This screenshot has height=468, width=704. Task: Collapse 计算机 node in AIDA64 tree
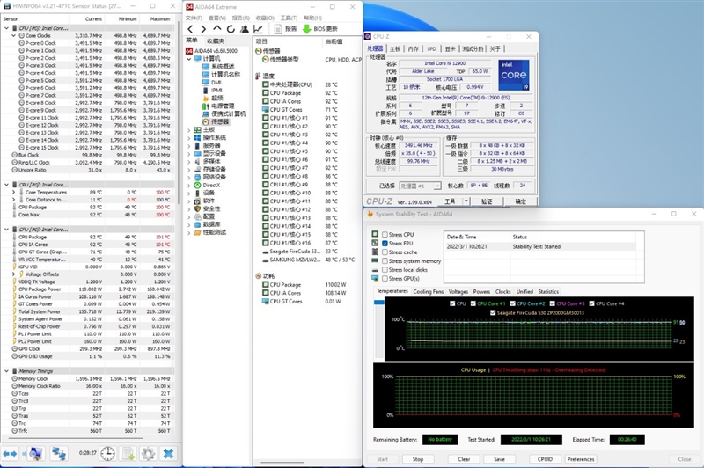click(189, 59)
